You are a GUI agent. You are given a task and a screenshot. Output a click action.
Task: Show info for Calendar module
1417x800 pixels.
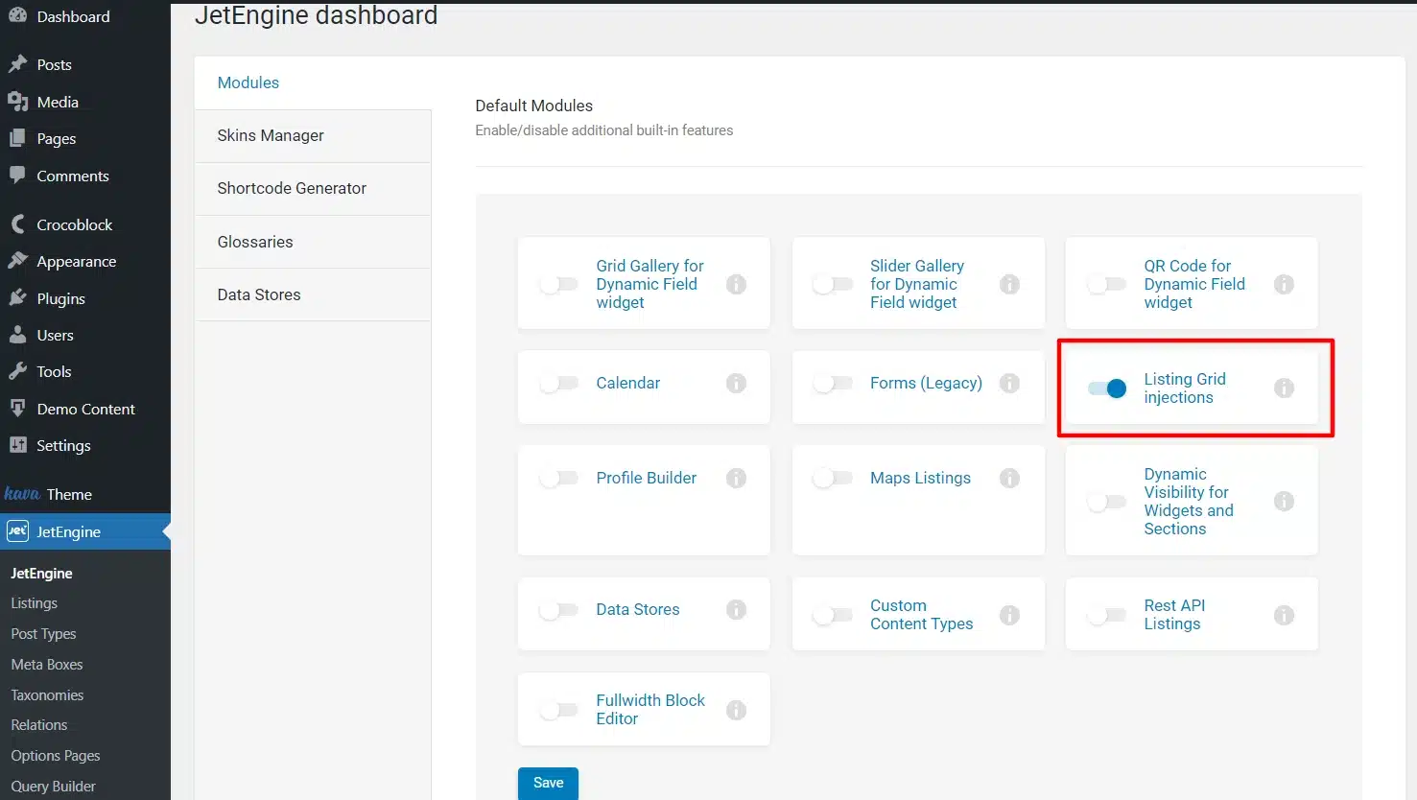pyautogui.click(x=736, y=383)
